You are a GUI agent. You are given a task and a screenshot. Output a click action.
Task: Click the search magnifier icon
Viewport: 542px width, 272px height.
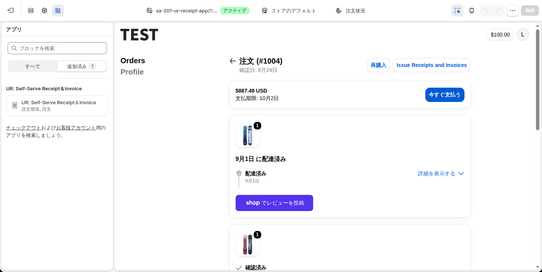tap(14, 48)
